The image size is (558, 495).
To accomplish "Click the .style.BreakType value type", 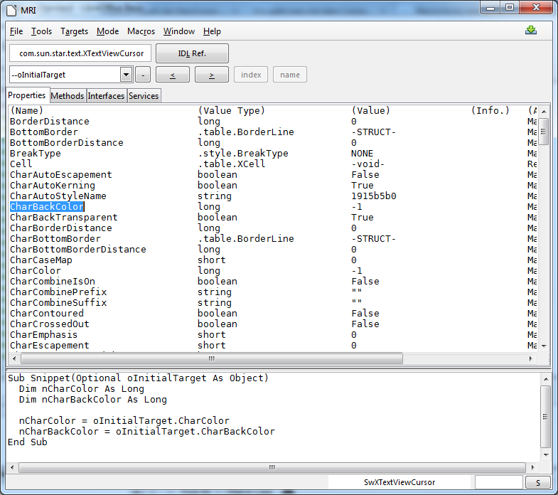I will (243, 154).
